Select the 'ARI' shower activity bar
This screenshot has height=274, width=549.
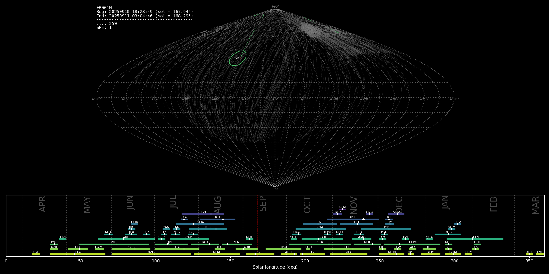tap(126, 239)
